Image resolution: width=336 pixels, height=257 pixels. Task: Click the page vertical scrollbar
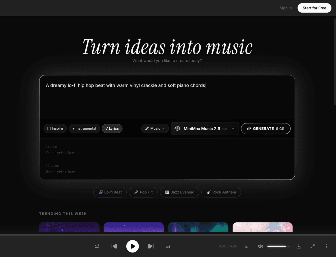click(x=335, y=62)
